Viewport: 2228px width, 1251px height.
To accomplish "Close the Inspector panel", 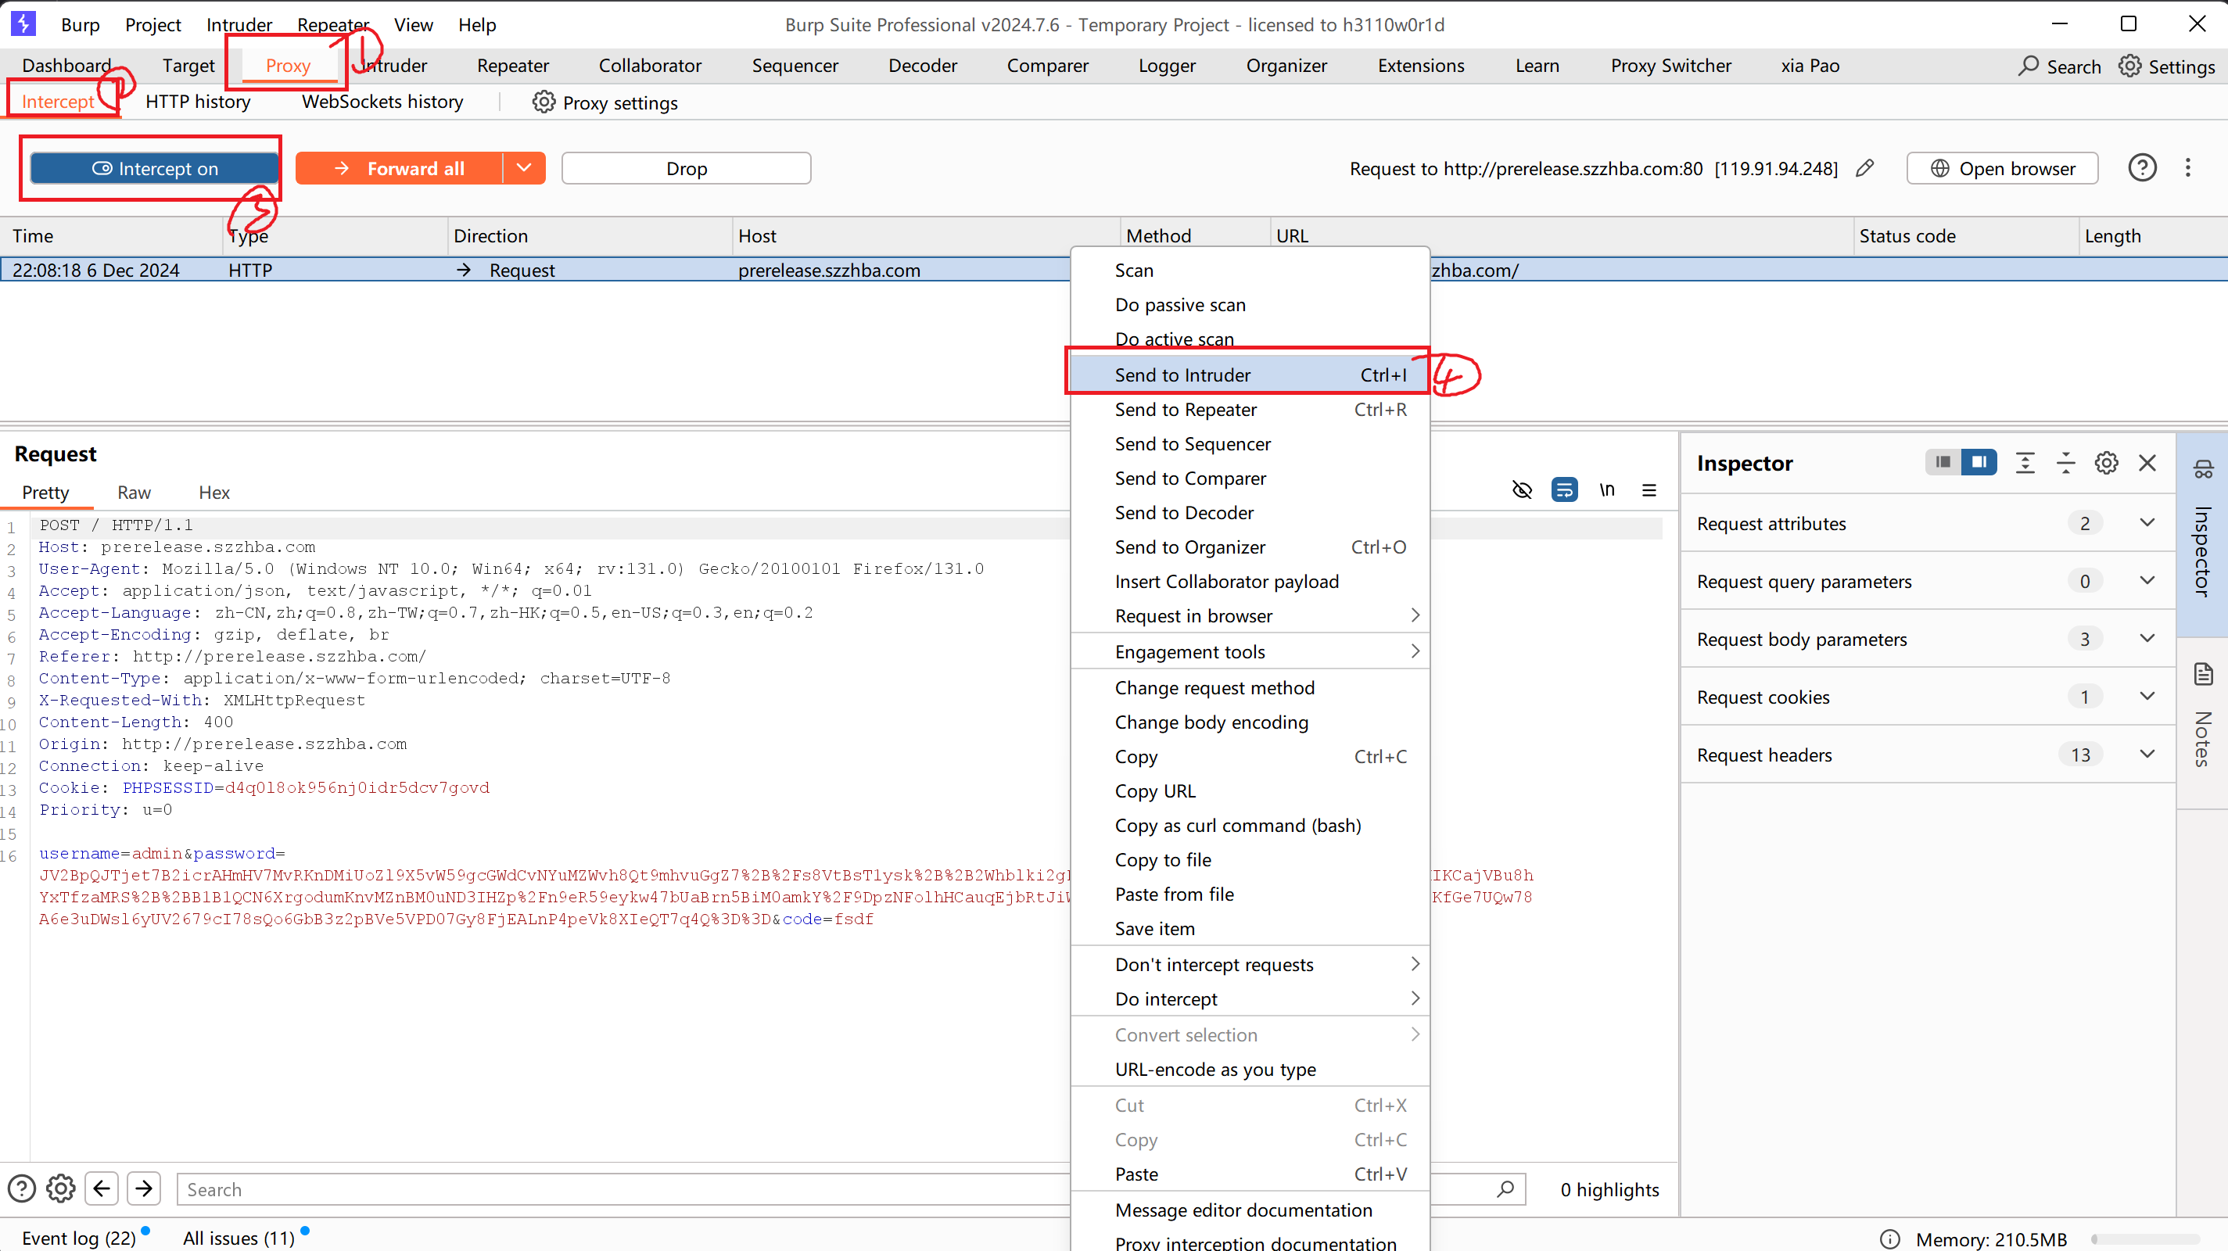I will point(2147,464).
